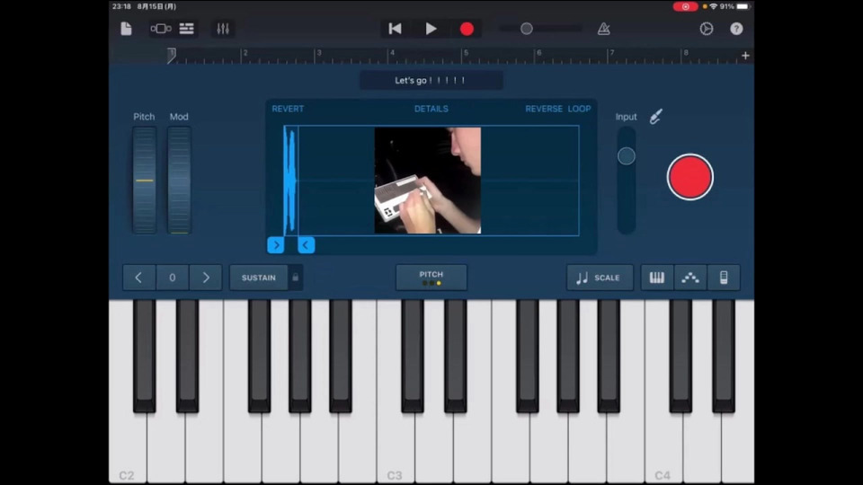Screen dimensions: 863x485
Task: Open keyboard layout options
Action: point(656,278)
